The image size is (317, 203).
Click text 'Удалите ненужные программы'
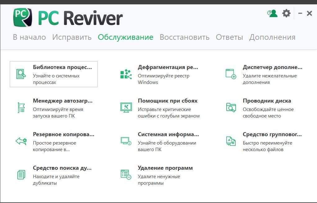pos(159,180)
